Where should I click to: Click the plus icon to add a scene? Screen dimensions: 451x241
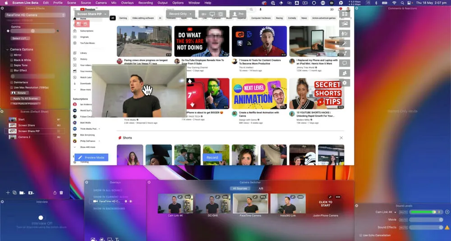pos(8,193)
